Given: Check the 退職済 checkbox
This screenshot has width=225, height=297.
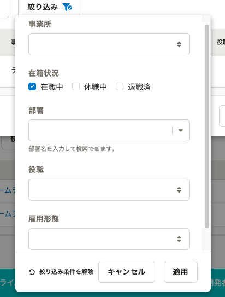Looking at the screenshot, I should (120, 86).
